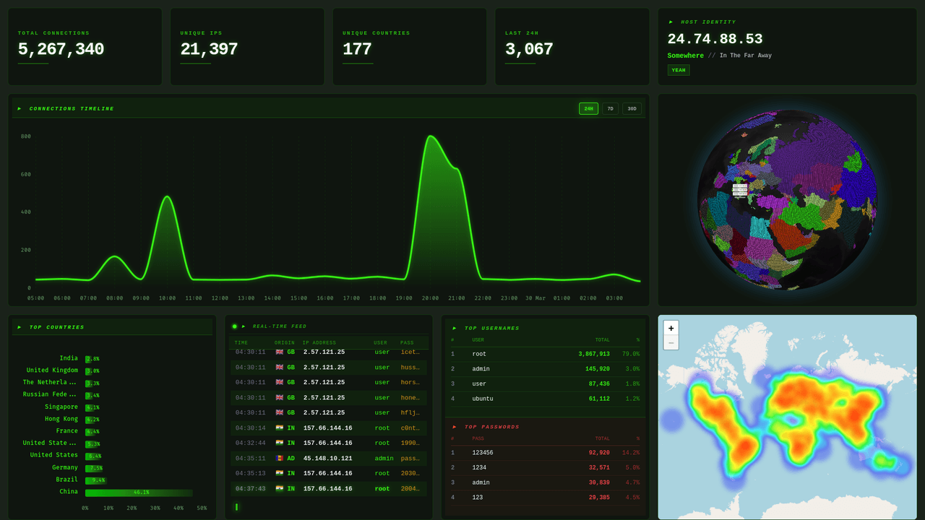The image size is (925, 520).
Task: Click the arrow icon beside Top Usernames
Action: tap(455, 328)
